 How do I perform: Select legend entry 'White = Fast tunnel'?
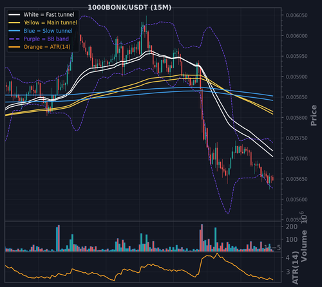[x=41, y=15]
